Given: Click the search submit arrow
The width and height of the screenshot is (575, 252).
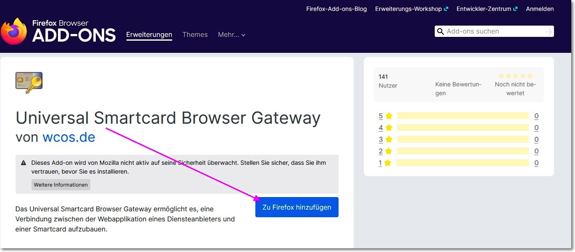Looking at the screenshot, I should [x=549, y=31].
